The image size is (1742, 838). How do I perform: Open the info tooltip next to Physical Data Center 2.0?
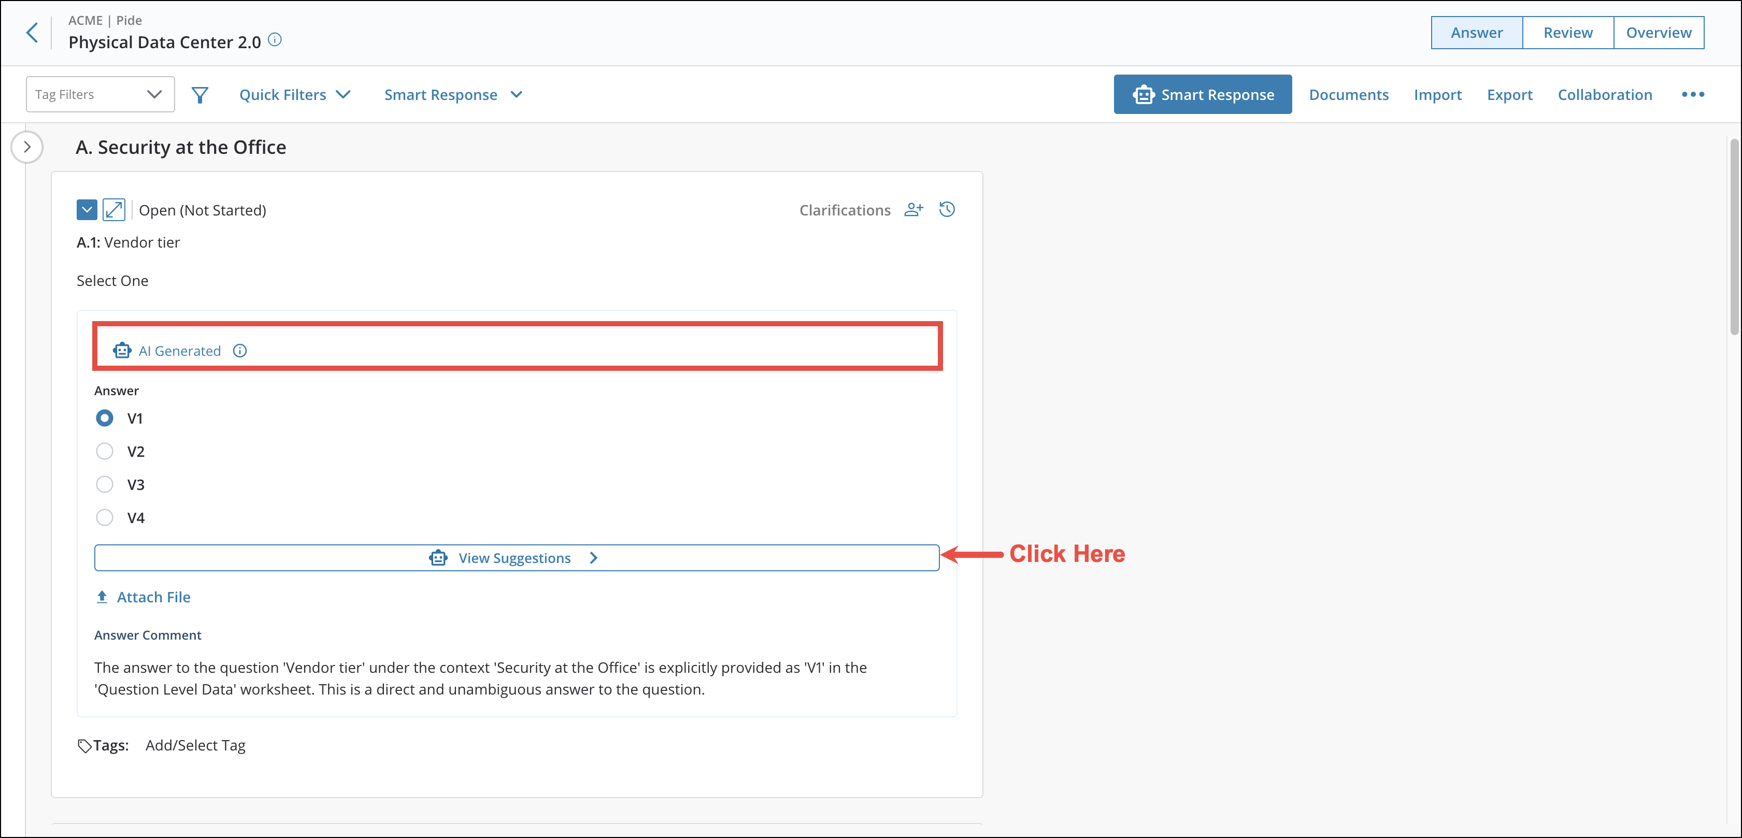274,40
